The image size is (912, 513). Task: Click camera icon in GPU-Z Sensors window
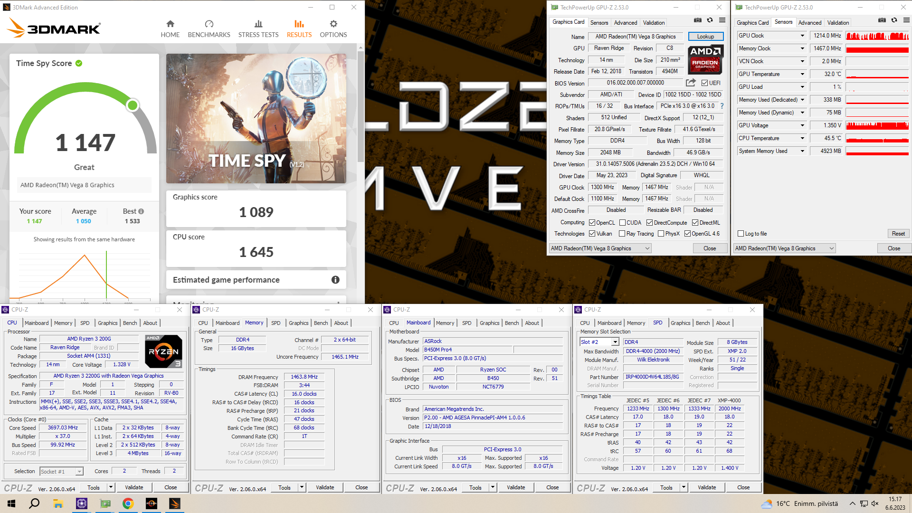point(882,20)
